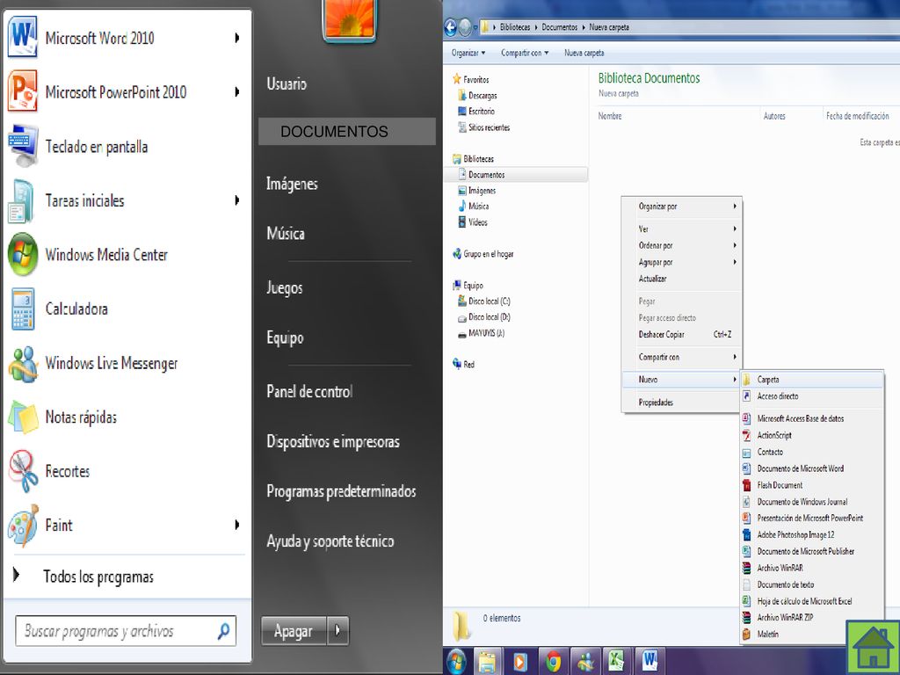Open Messenger taskbar icon
This screenshot has height=675, width=900.
pyautogui.click(x=585, y=661)
